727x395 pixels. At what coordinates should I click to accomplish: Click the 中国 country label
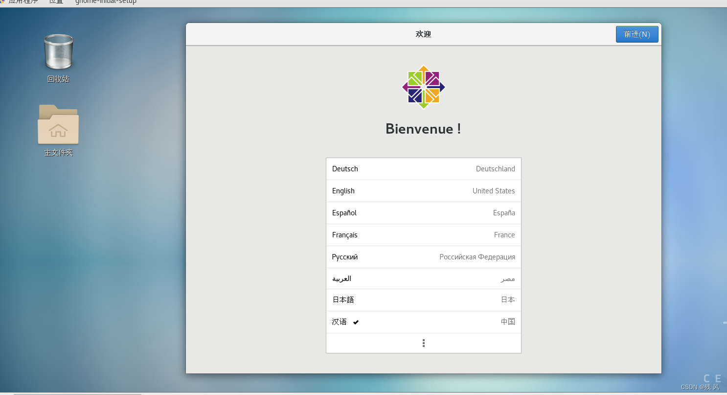[x=508, y=322]
